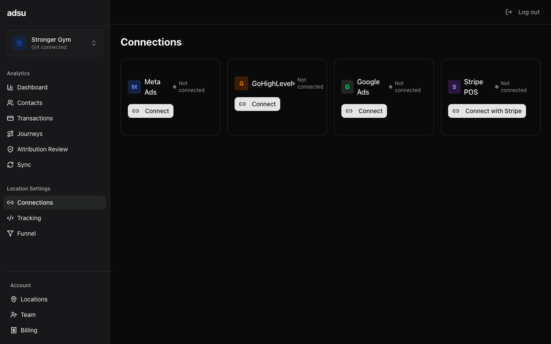The width and height of the screenshot is (551, 344).
Task: Select Connections in Location Settings
Action: click(35, 203)
